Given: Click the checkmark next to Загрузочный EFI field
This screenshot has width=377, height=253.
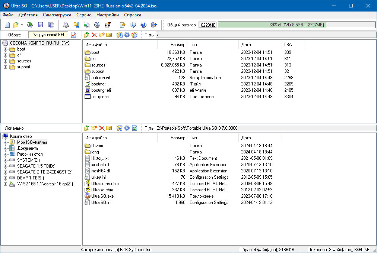Looking at the screenshot, I should tap(73, 35).
